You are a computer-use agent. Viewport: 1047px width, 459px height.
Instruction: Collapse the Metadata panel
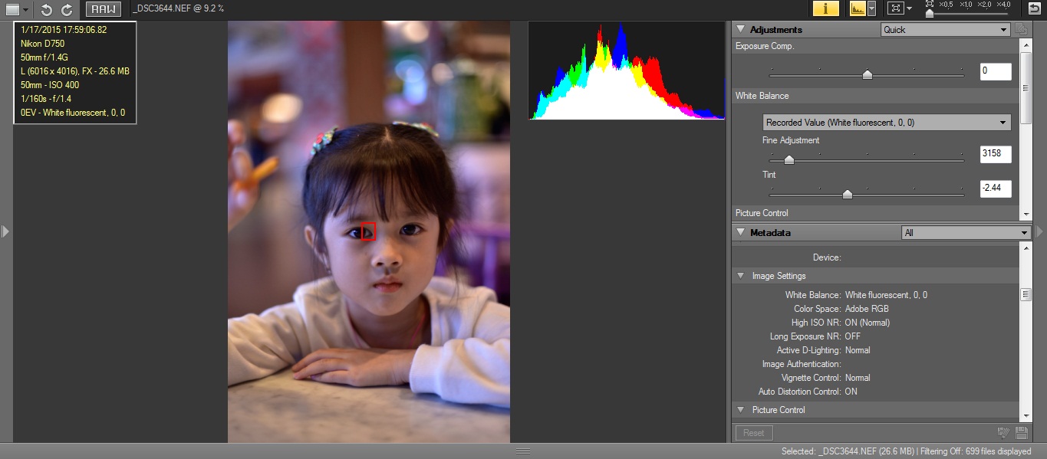tap(740, 232)
